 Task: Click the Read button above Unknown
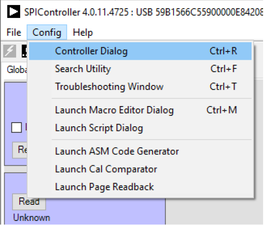click(29, 202)
